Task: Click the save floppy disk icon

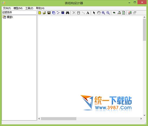Action: pyautogui.click(x=49, y=13)
